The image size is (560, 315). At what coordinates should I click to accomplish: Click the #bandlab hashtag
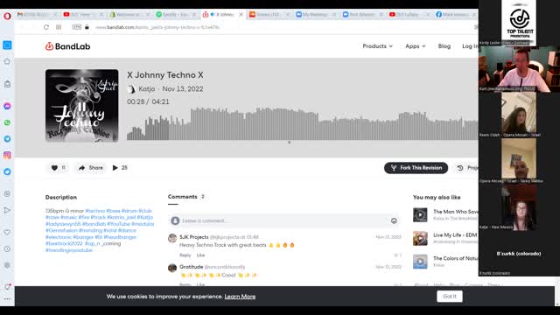click(x=94, y=224)
